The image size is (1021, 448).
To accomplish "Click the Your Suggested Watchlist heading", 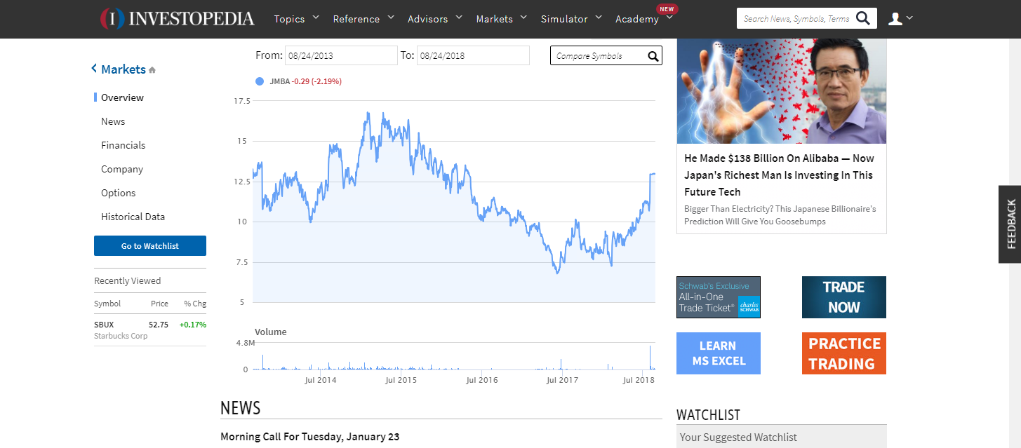I will (x=738, y=437).
